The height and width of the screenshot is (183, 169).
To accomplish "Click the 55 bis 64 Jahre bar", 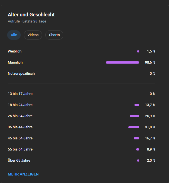I will click(x=138, y=149).
